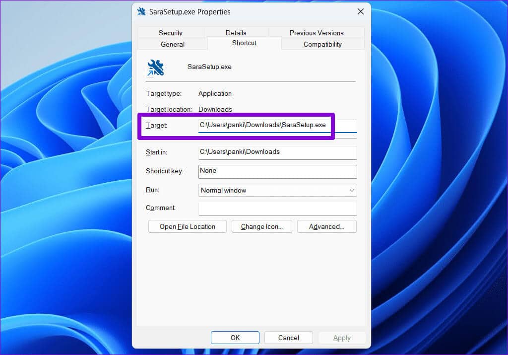Screen dimensions: 508x355
Task: Click the Open File Location button
Action: click(x=187, y=226)
